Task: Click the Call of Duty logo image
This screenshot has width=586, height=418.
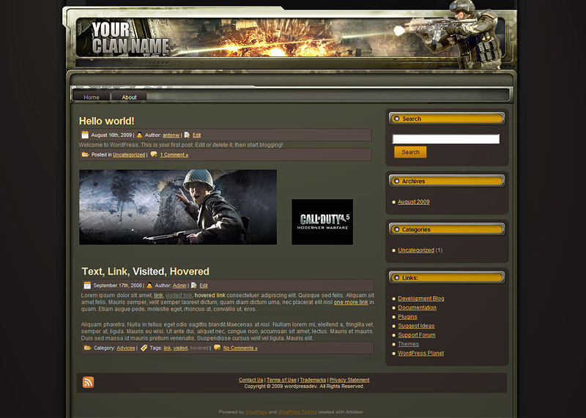Action: click(322, 222)
